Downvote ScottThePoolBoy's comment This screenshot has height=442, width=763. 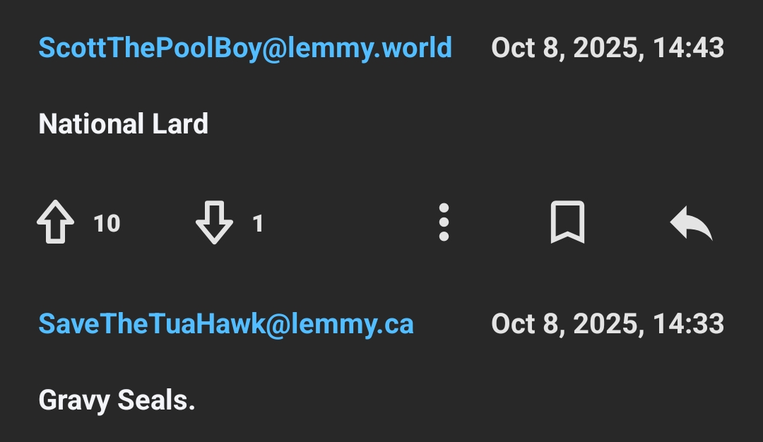214,224
